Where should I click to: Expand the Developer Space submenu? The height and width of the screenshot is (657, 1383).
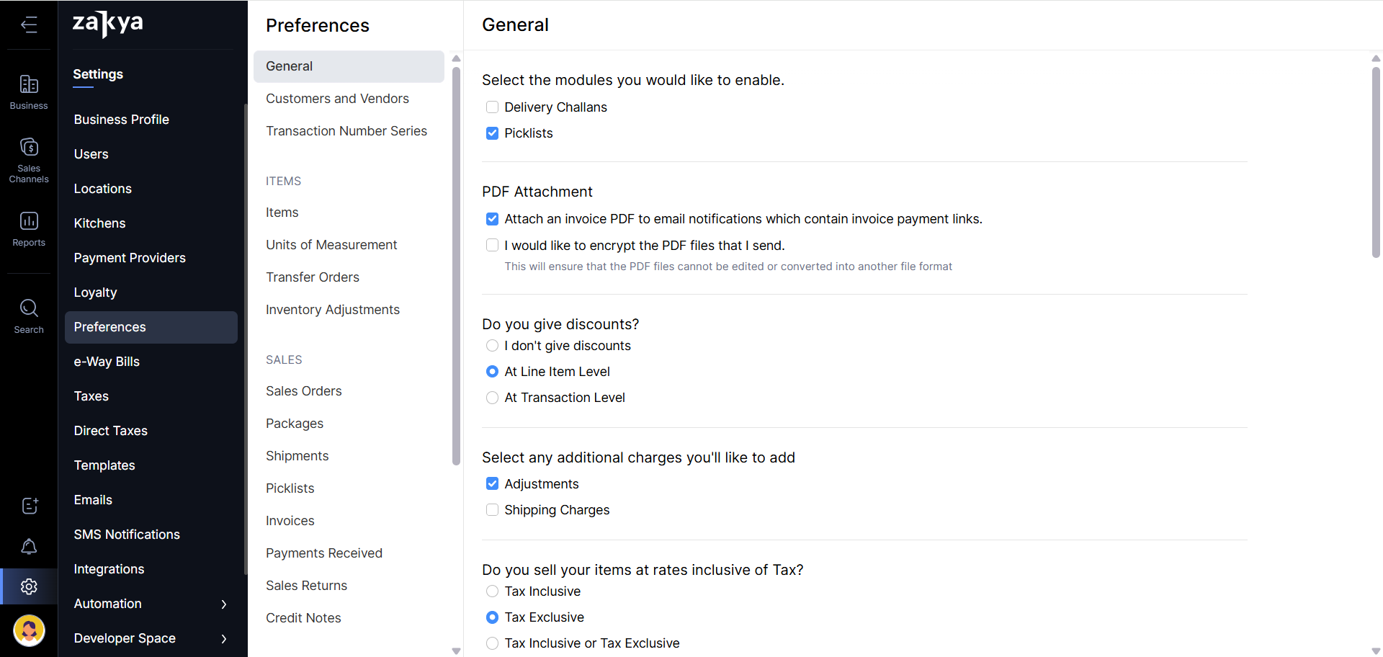coord(224,638)
